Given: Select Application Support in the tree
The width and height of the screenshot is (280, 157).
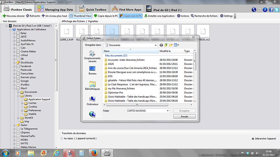Looking at the screenshot, I should pyautogui.click(x=39, y=99).
